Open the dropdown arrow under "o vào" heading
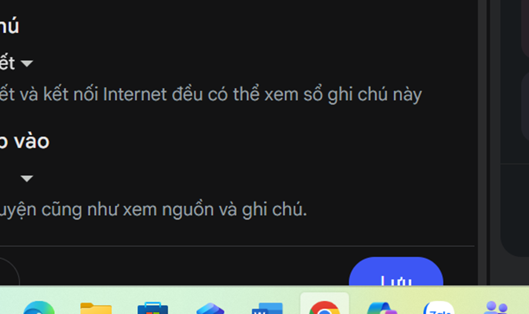This screenshot has width=529, height=314. click(x=27, y=178)
